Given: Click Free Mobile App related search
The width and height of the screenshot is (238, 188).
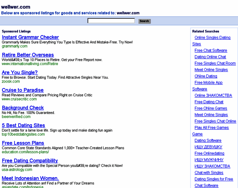Looking at the screenshot, I should [x=209, y=83].
